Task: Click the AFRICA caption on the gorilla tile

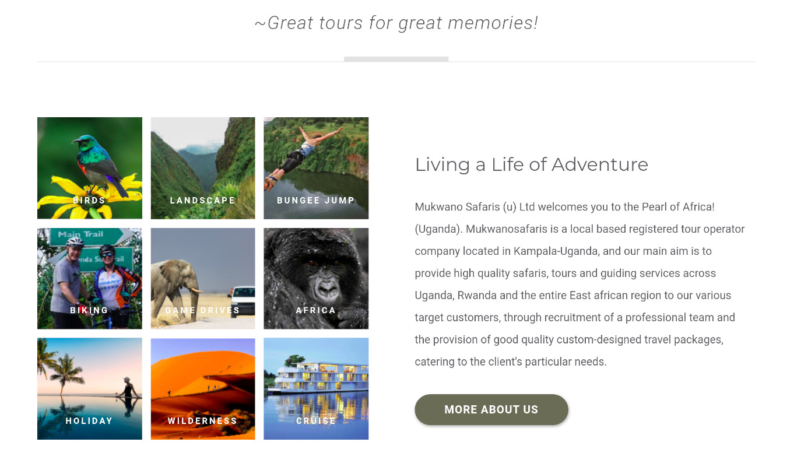Action: coord(315,311)
